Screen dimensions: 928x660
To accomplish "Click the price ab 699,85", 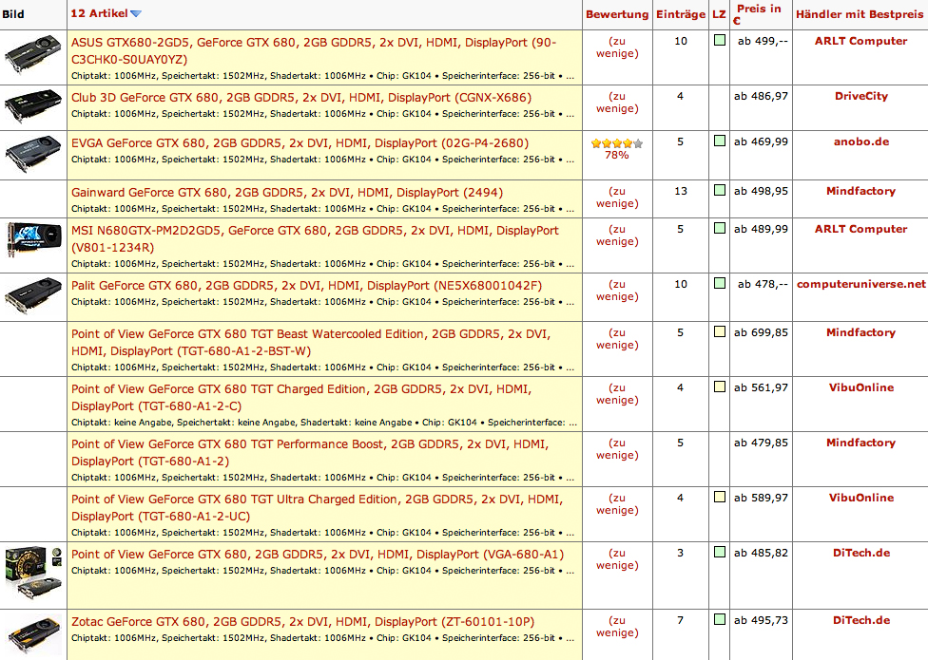I will (761, 332).
